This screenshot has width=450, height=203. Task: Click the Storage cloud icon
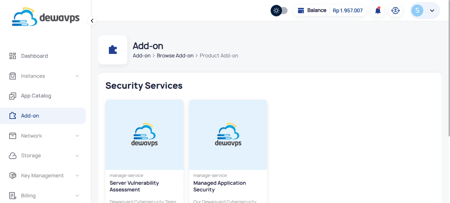pos(13,156)
